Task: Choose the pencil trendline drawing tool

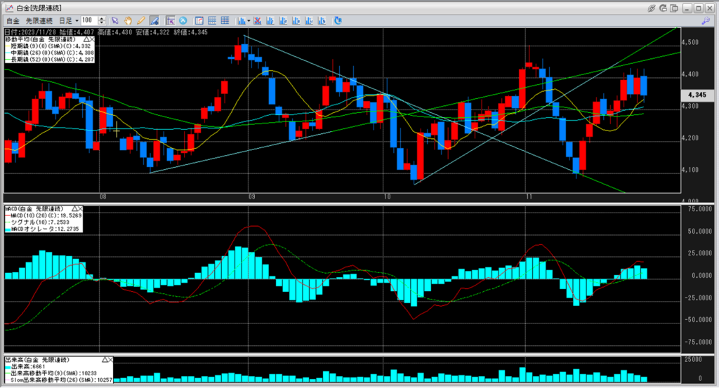Action: pos(141,20)
